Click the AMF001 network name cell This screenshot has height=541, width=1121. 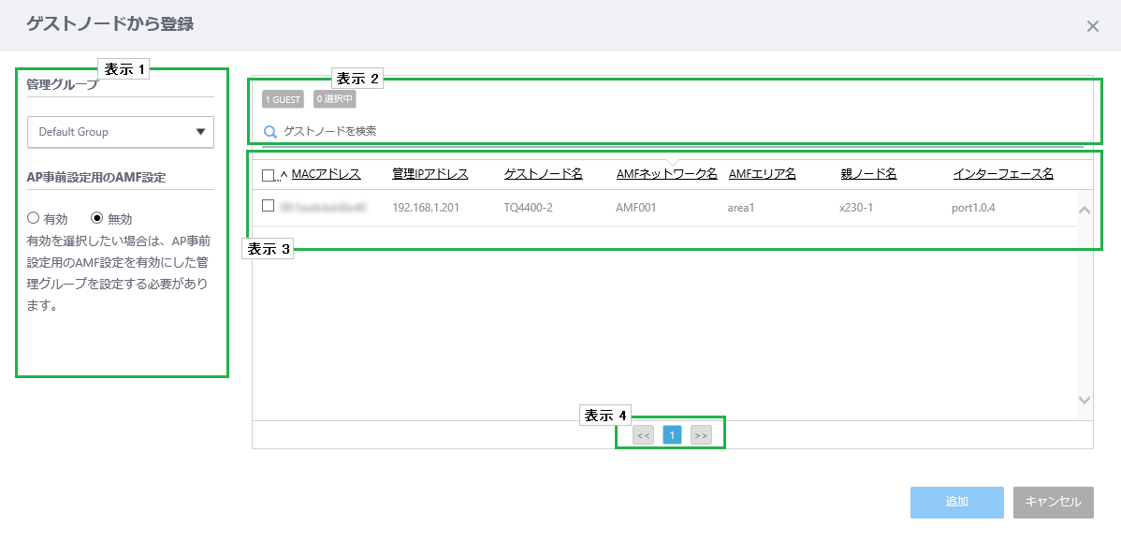pos(636,207)
